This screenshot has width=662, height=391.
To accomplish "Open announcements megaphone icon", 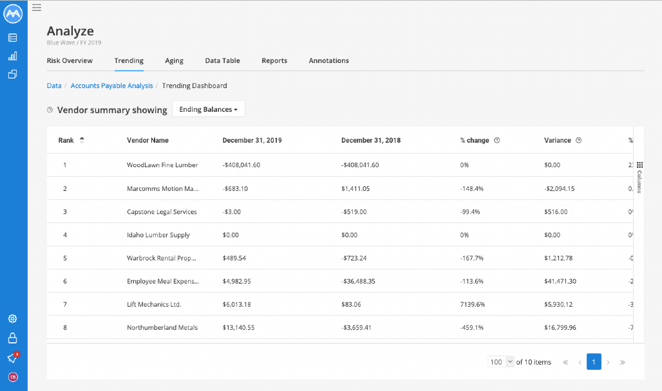I will click(13, 358).
